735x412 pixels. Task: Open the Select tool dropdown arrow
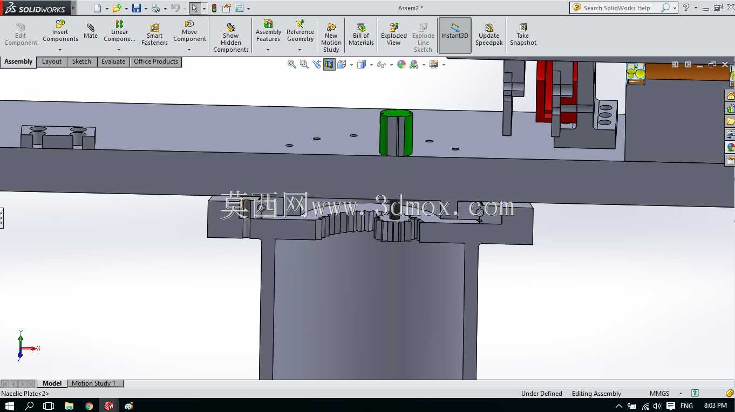204,9
